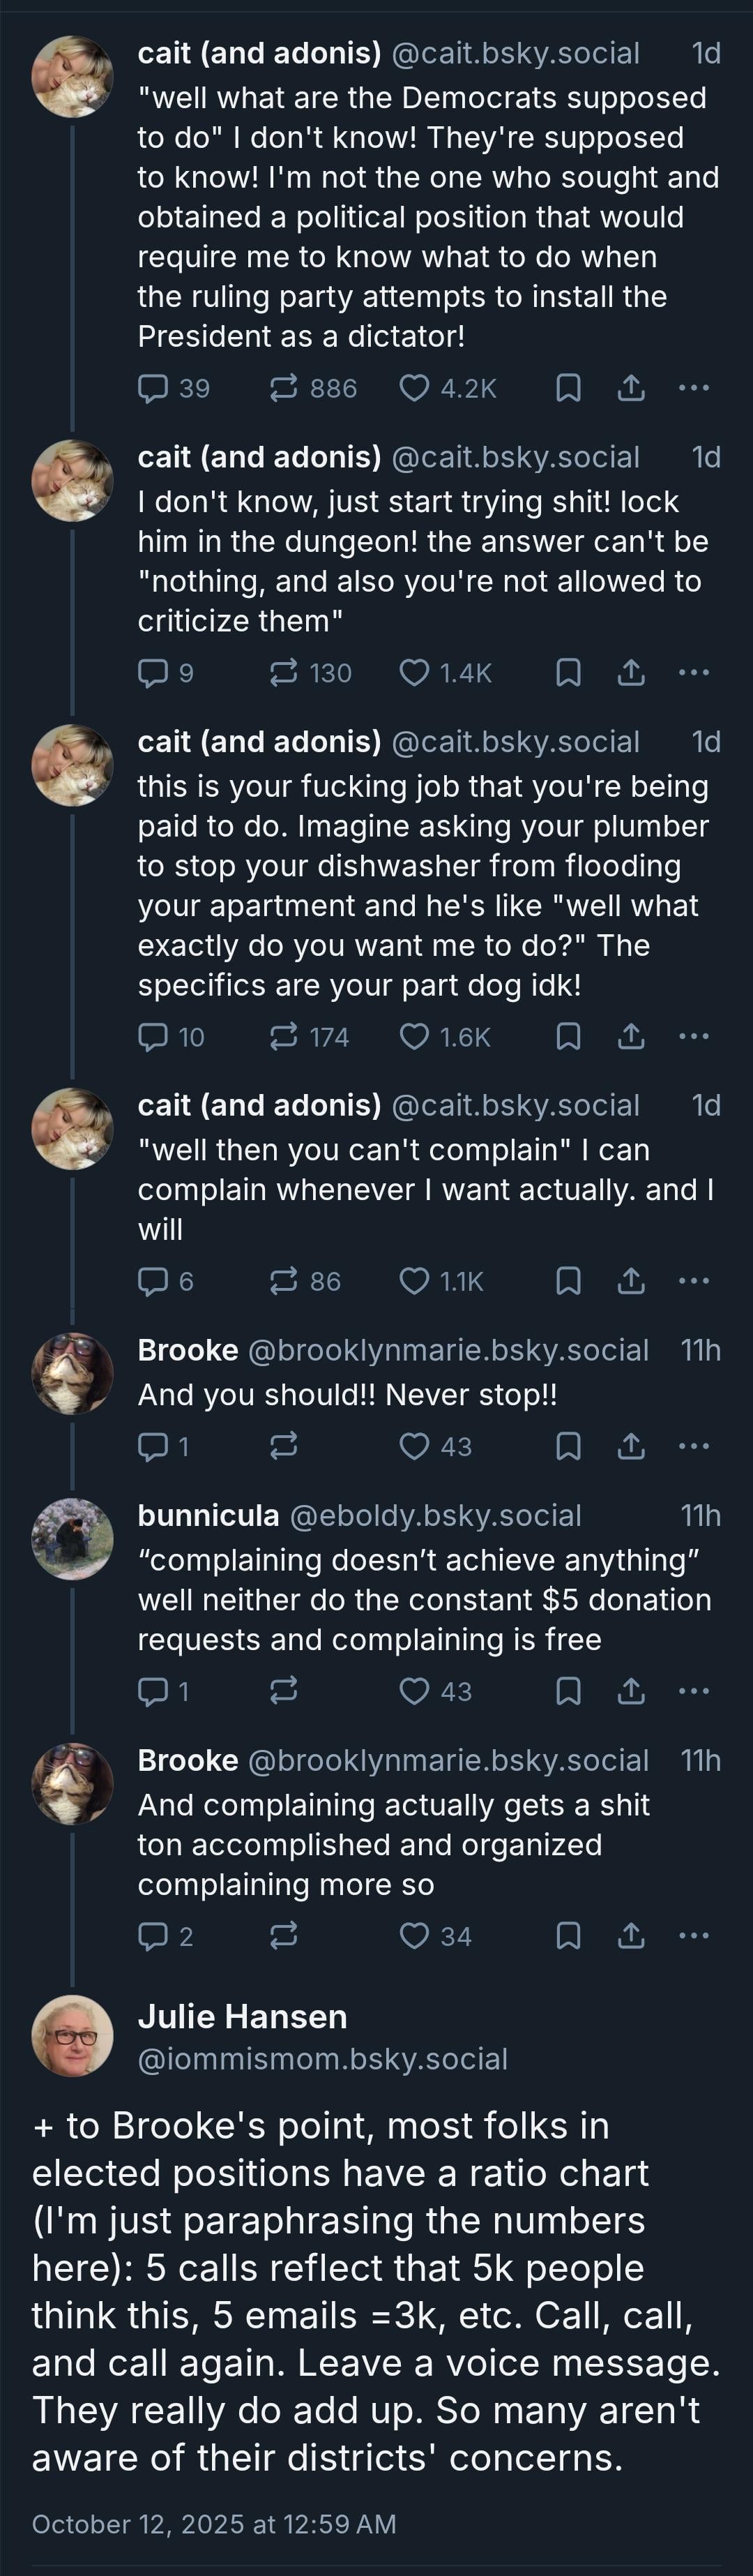753x2576 pixels.
Task: Bookmark the "lock him in the dungeon" post
Action: (568, 673)
